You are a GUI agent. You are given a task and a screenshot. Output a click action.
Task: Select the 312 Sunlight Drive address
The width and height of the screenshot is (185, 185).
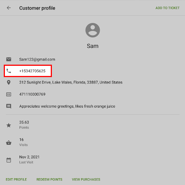[71, 82]
